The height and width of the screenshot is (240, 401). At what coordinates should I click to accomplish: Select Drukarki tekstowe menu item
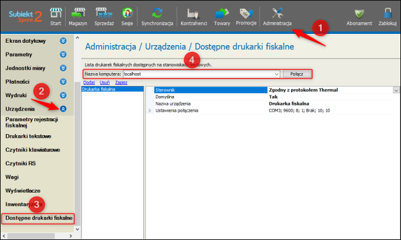click(x=28, y=136)
